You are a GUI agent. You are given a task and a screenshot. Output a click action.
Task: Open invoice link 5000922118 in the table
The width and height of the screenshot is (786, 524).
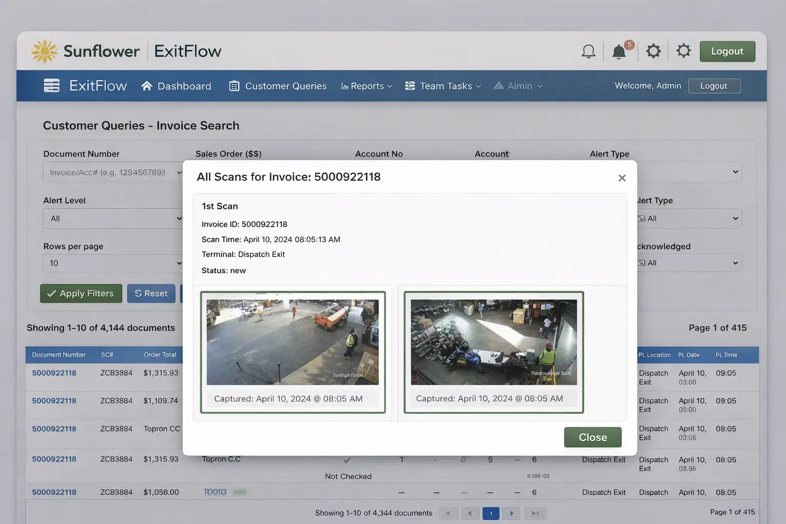point(54,373)
